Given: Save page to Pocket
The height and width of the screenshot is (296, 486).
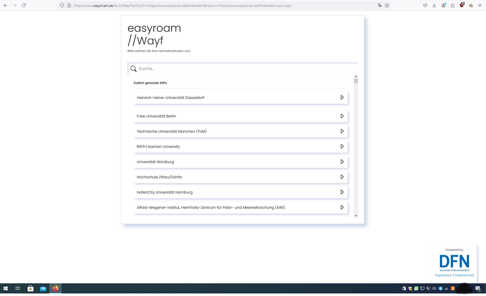Looking at the screenshot, I should coord(425,5).
